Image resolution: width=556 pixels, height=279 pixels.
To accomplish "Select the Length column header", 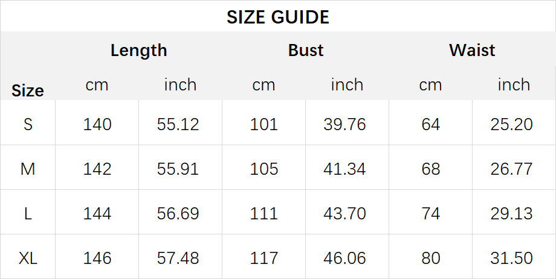I will 138,51.
